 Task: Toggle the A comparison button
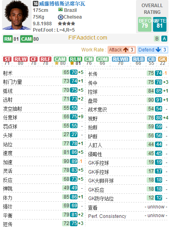[x=164, y=39]
